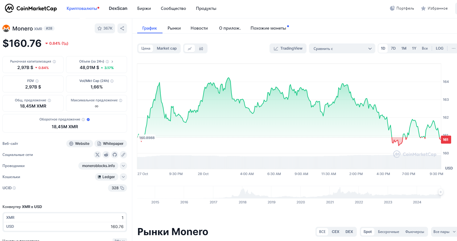Select the Фьючерсы market type
Screen dimensions: 457x241
[x=414, y=232]
